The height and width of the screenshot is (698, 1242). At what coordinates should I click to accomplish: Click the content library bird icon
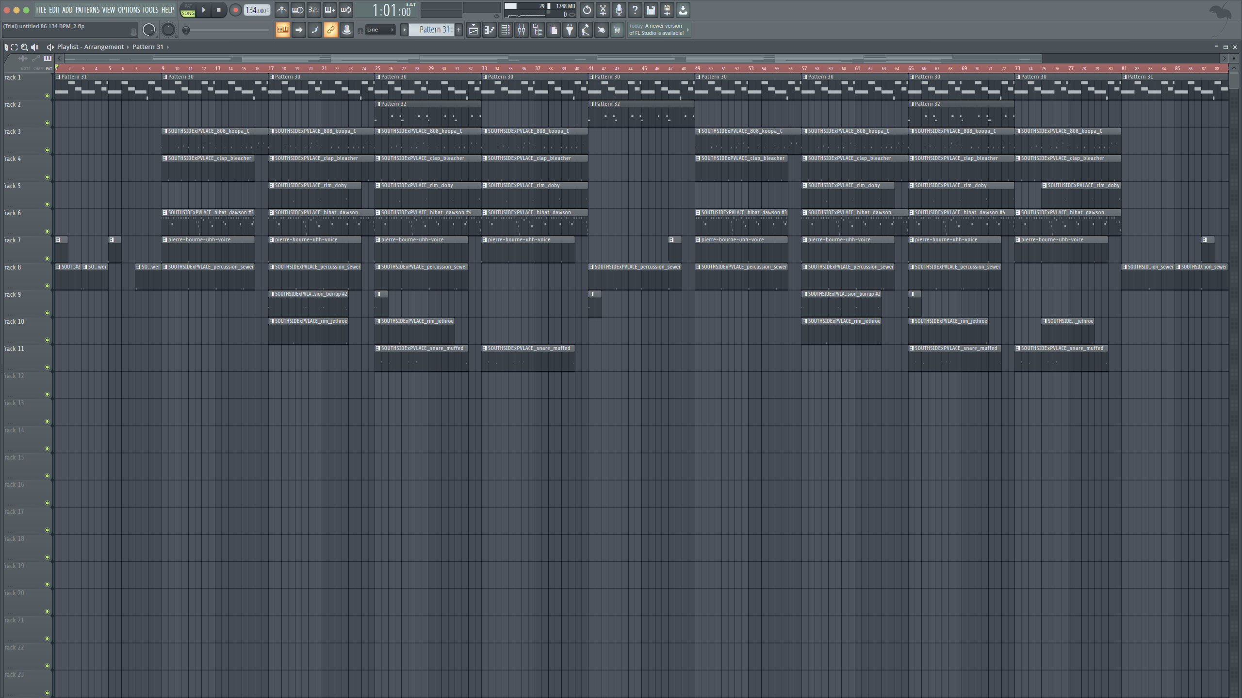coord(601,30)
